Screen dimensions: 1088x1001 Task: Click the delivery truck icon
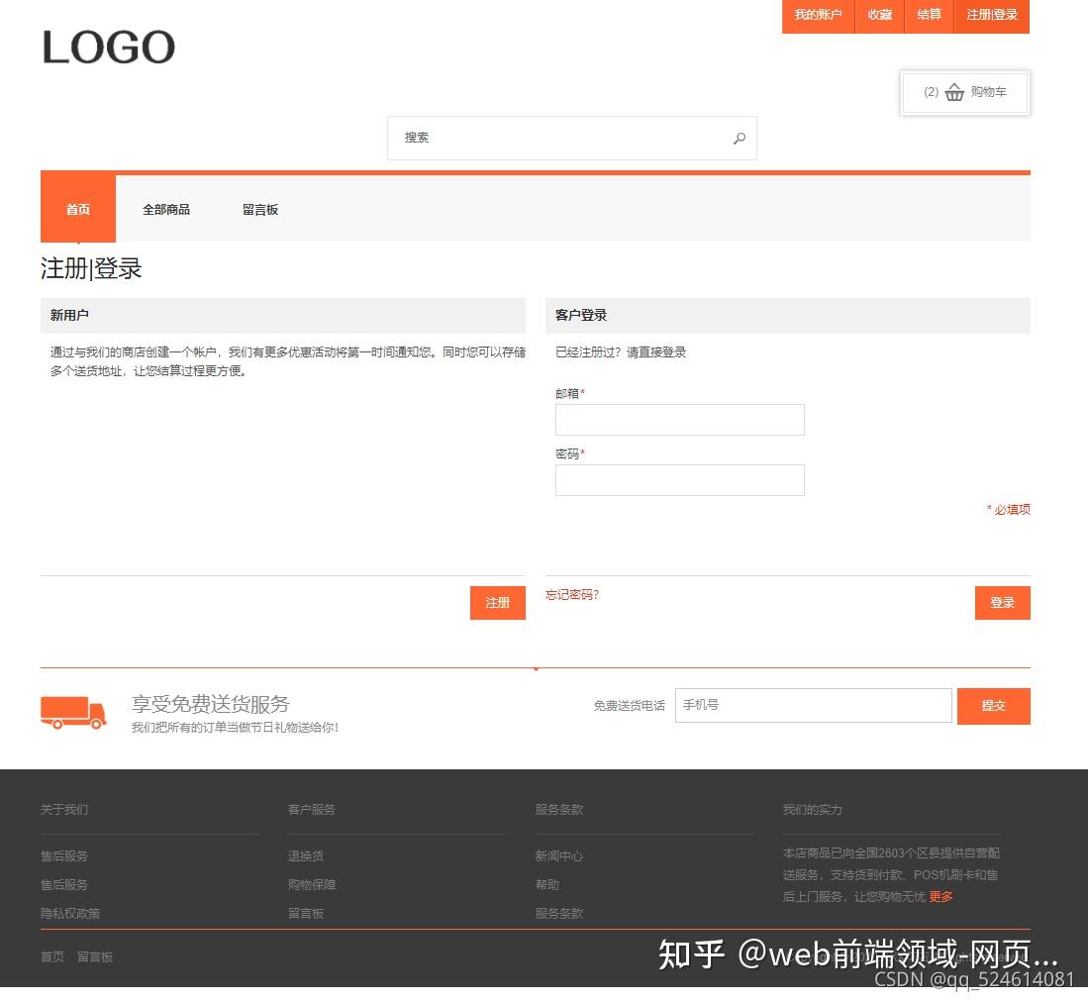(x=74, y=712)
